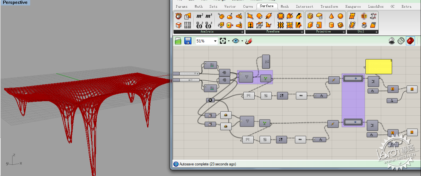
Task: Select the yellow panel on canvas
Action: (379, 66)
